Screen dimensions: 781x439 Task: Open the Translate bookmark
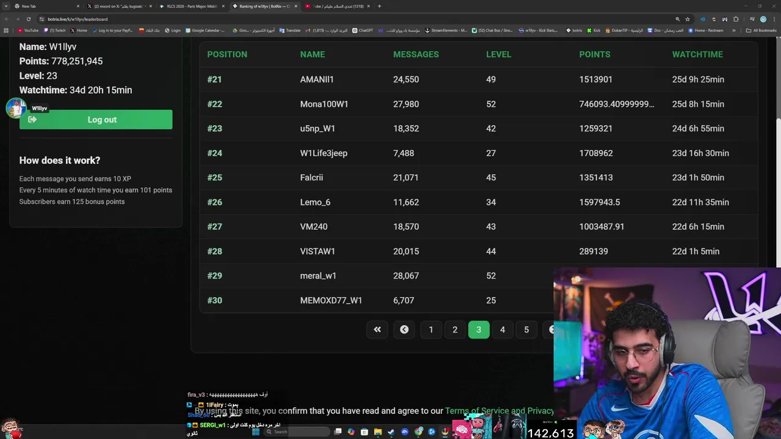[x=290, y=30]
